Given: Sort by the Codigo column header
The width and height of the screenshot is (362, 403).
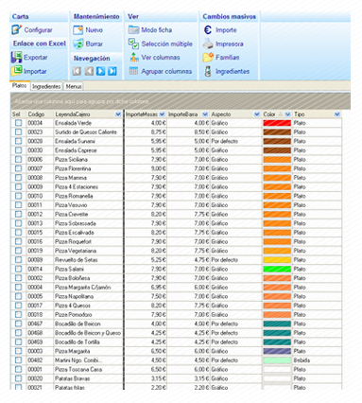Looking at the screenshot, I should (40, 114).
